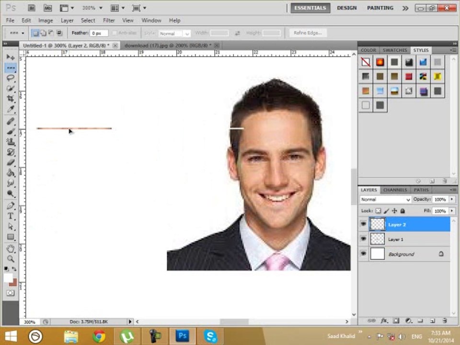Switch to the Swatches tab
This screenshot has width=460, height=345.
395,50
